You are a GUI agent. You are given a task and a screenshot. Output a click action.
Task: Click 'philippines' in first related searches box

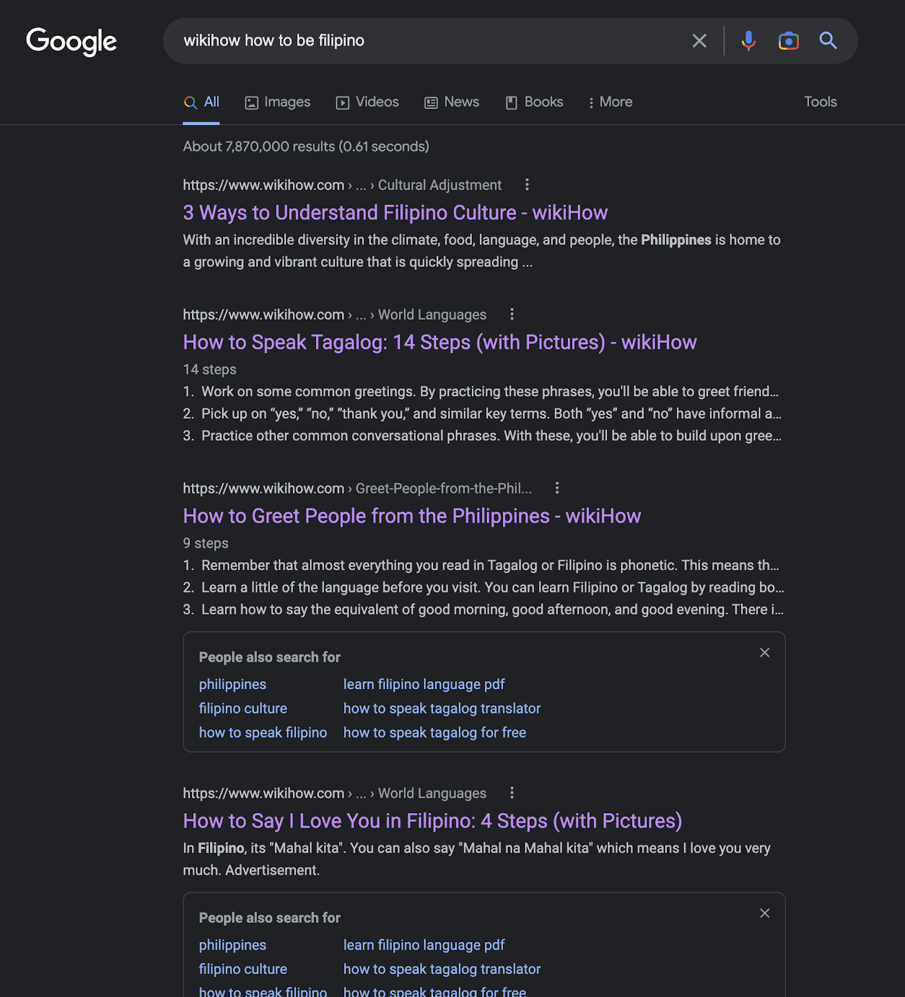(x=232, y=684)
